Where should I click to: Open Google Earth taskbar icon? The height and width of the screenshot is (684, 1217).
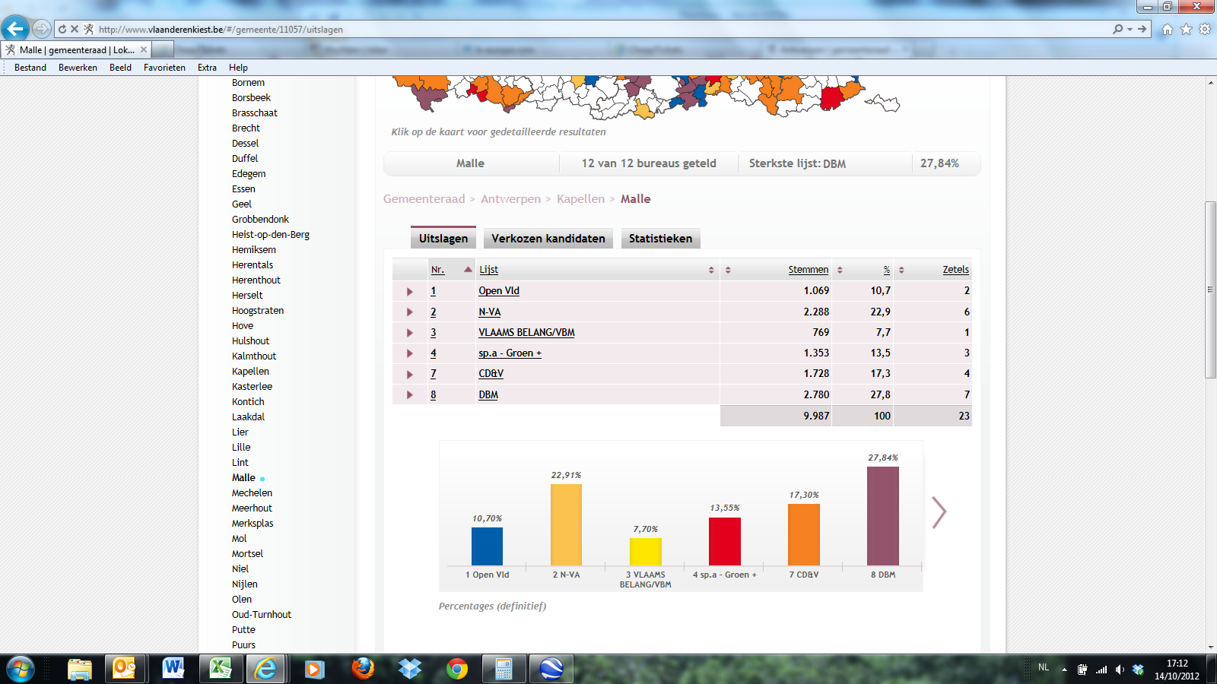click(x=551, y=670)
